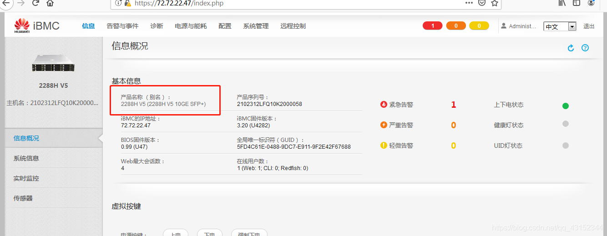
Task: Click the Pocket save icon in address bar
Action: pos(482,3)
